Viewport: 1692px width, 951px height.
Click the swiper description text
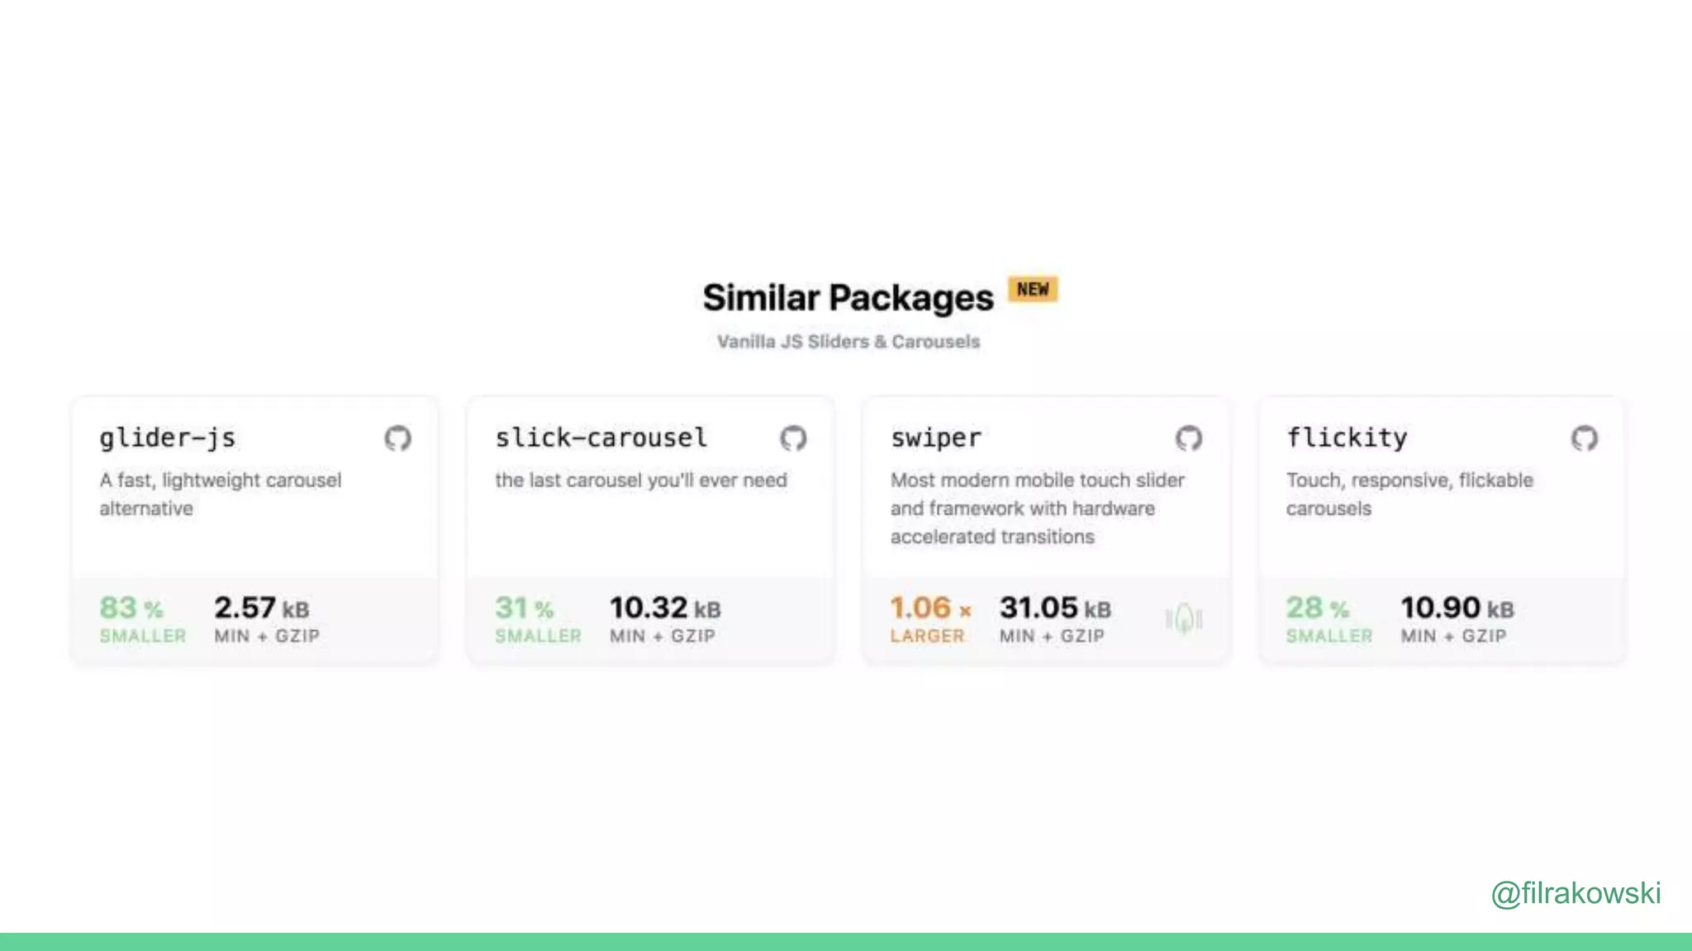point(1037,509)
